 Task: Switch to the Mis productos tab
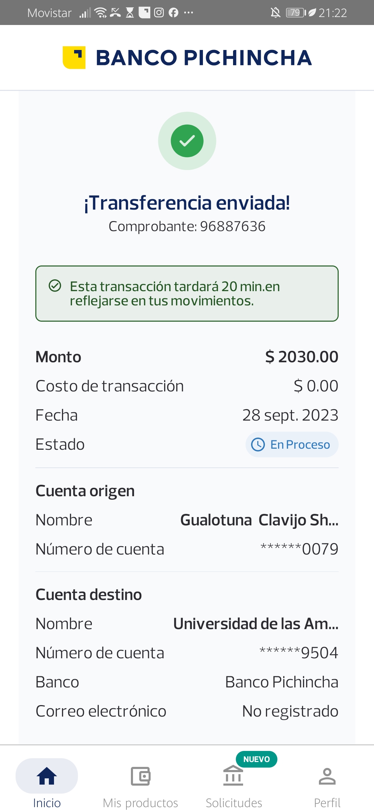[140, 803]
